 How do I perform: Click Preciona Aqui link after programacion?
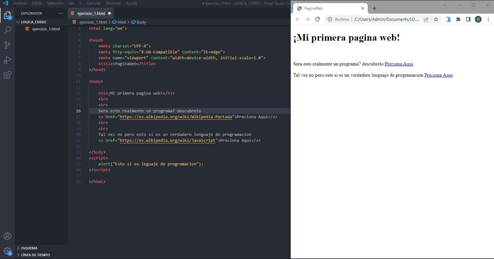point(438,75)
